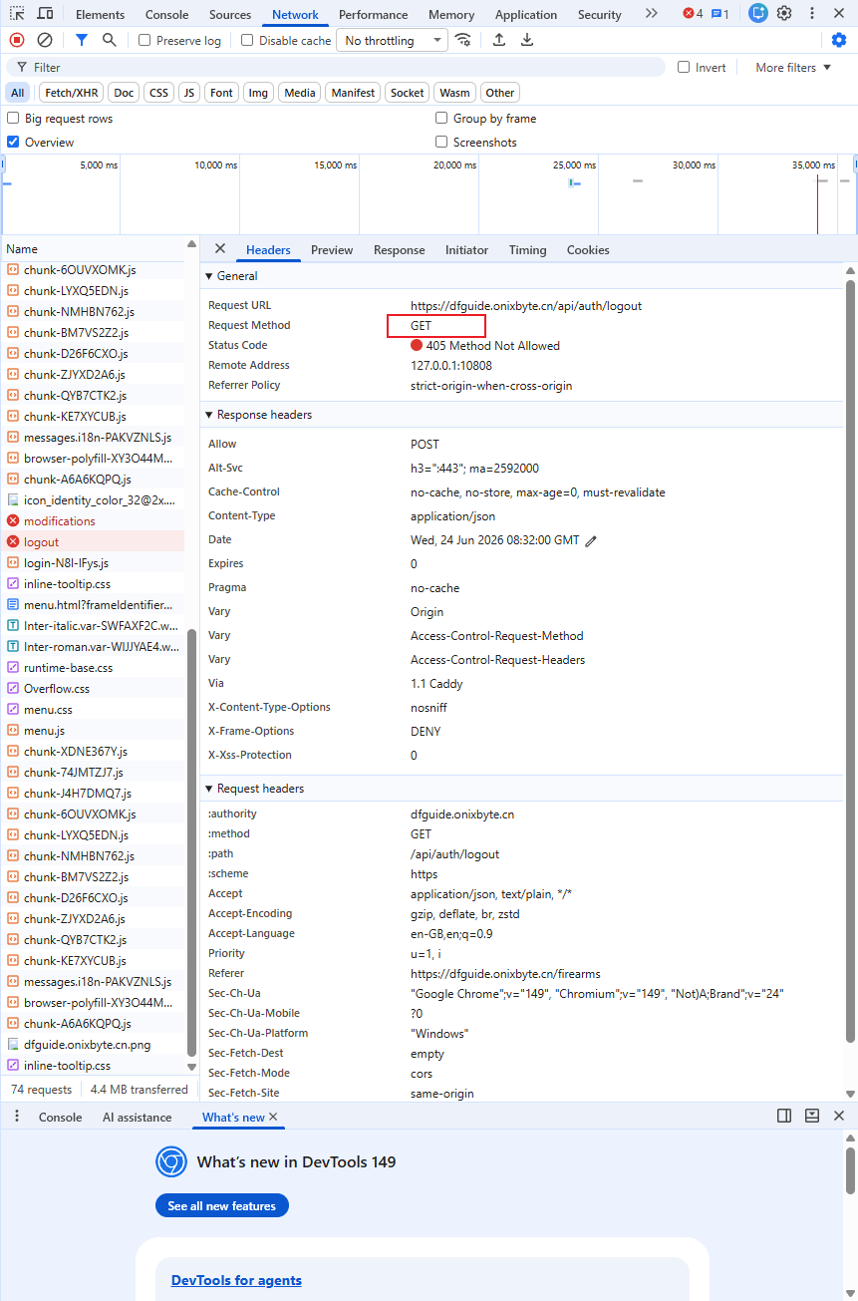Expand drawer to full height icon

click(812, 1117)
